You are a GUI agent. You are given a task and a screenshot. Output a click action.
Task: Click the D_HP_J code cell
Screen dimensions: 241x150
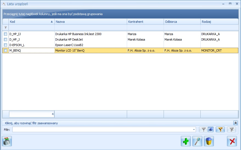tap(32, 39)
